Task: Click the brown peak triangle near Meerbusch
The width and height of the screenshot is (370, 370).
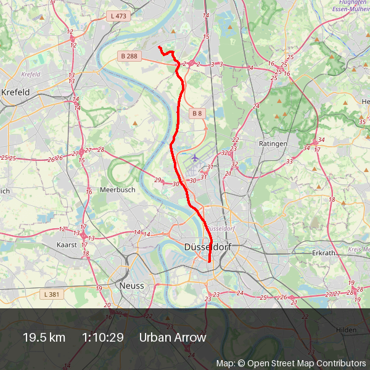Action: 135,123
